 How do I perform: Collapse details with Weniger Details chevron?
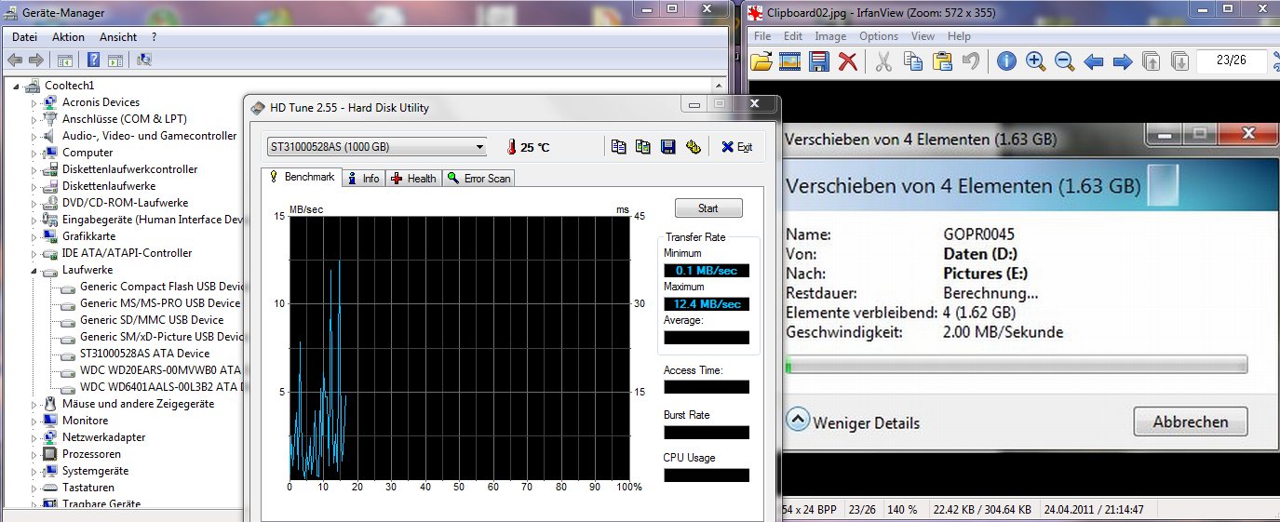point(797,420)
